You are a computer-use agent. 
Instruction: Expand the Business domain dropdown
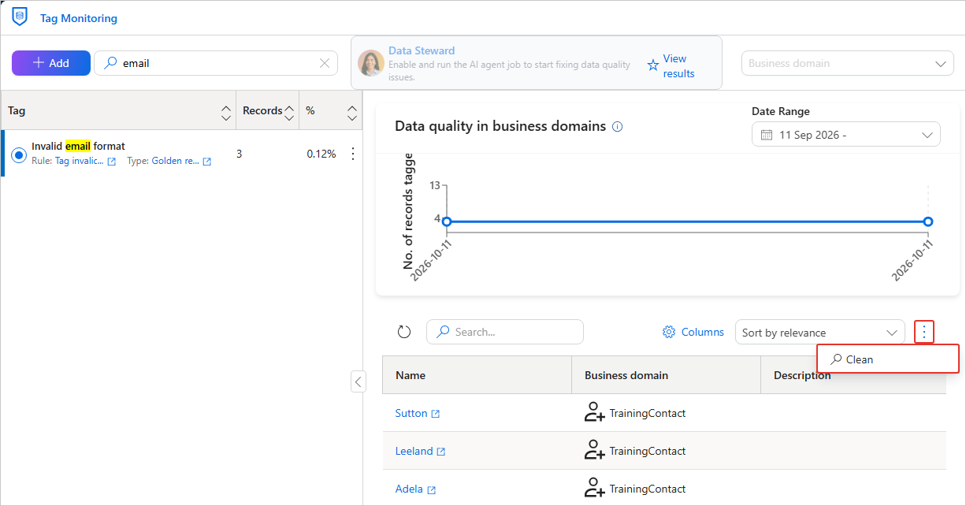click(x=847, y=63)
